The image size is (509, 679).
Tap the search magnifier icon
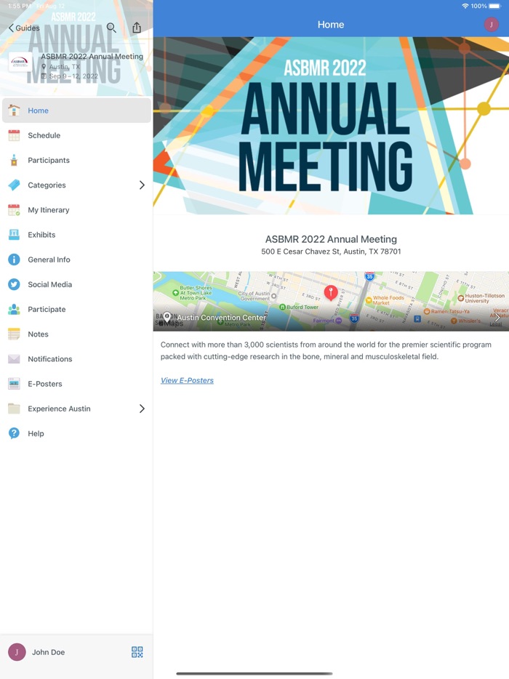[111, 28]
